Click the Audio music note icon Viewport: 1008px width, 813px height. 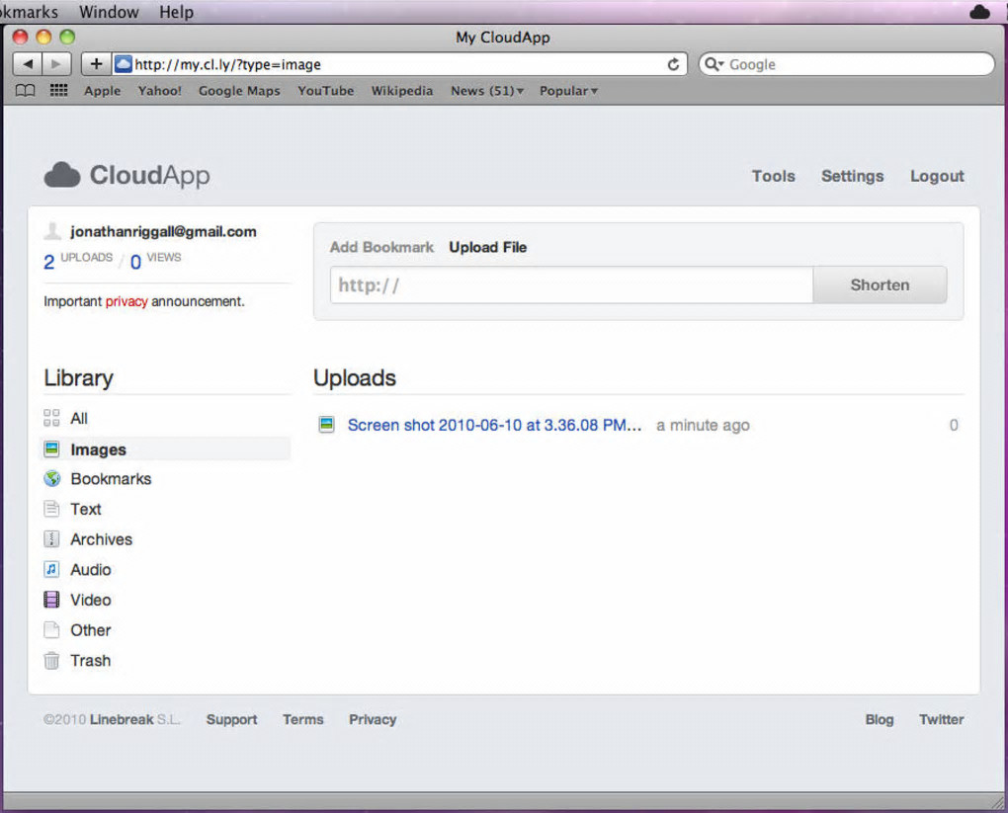(x=51, y=569)
